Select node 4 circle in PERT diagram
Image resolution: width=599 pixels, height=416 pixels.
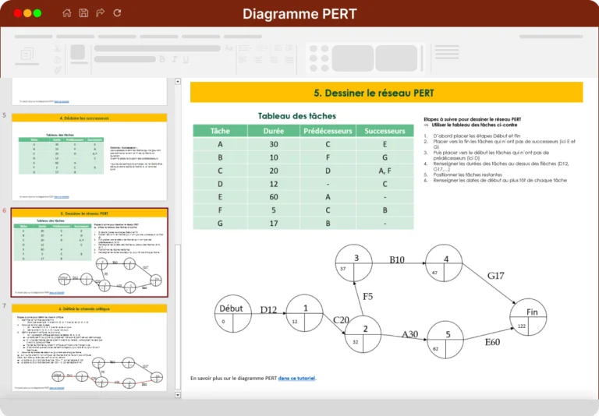[444, 263]
